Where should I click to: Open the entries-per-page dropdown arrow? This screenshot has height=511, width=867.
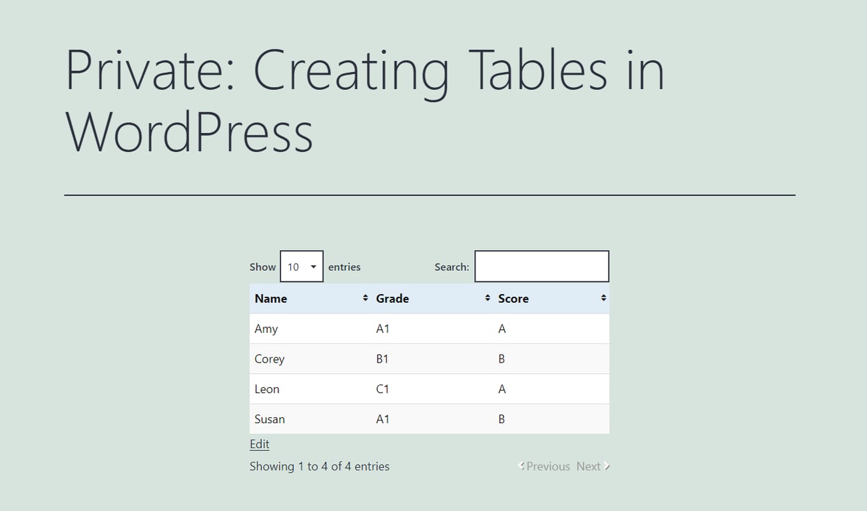315,266
